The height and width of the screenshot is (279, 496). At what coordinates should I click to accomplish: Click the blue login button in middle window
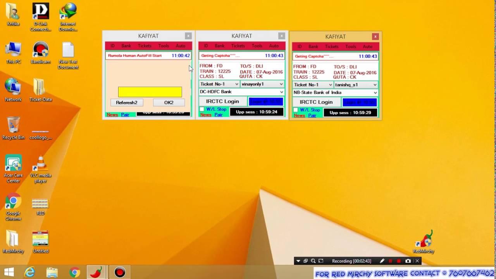(266, 102)
